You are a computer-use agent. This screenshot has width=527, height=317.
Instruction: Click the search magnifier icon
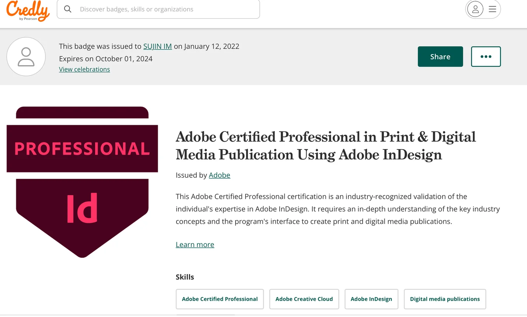click(x=68, y=9)
